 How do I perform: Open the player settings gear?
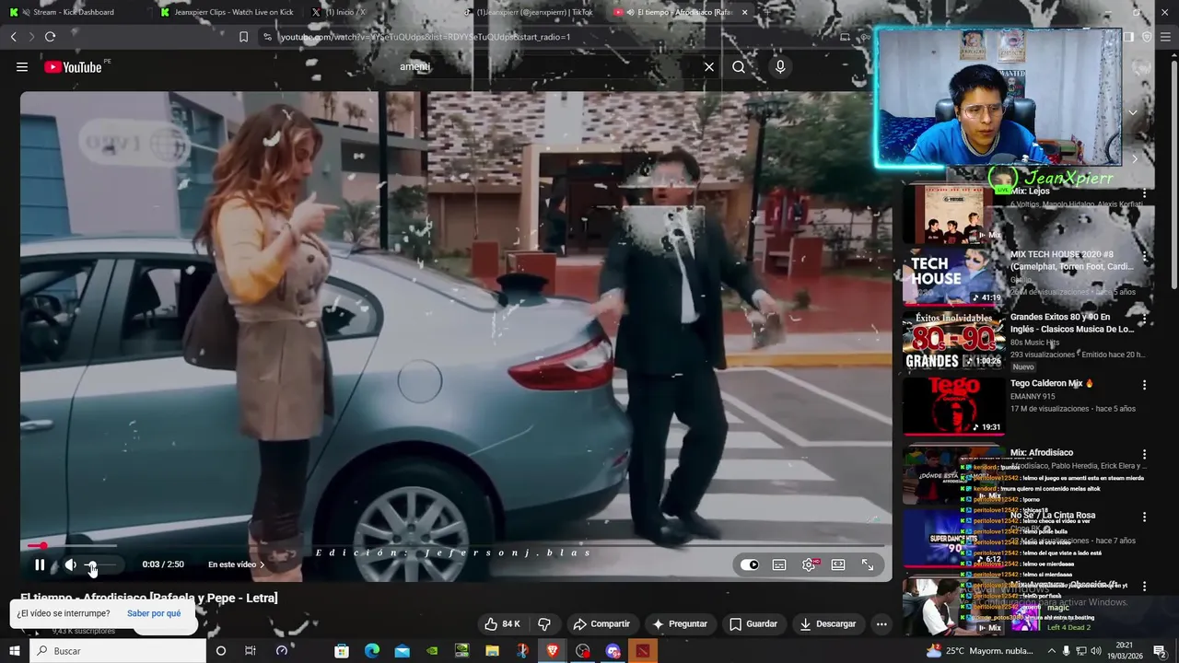point(809,564)
